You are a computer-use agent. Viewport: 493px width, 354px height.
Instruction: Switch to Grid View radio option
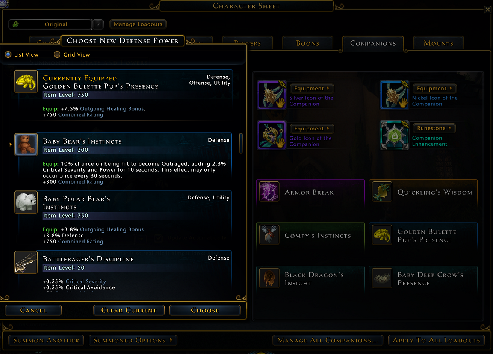point(57,55)
